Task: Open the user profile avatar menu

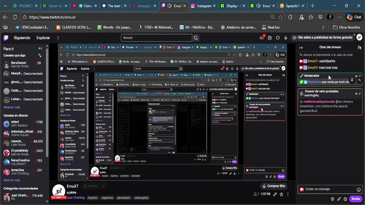Action: [359, 37]
